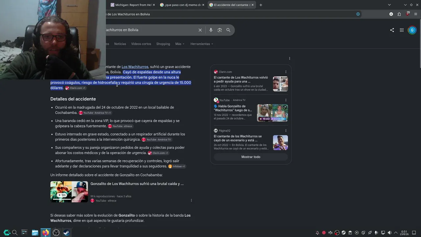Open the Clarin.com citation chip after 'dólares'

point(75,88)
